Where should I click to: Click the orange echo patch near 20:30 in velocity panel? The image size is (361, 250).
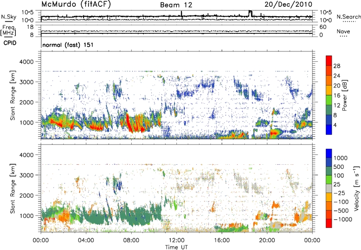[275, 205]
